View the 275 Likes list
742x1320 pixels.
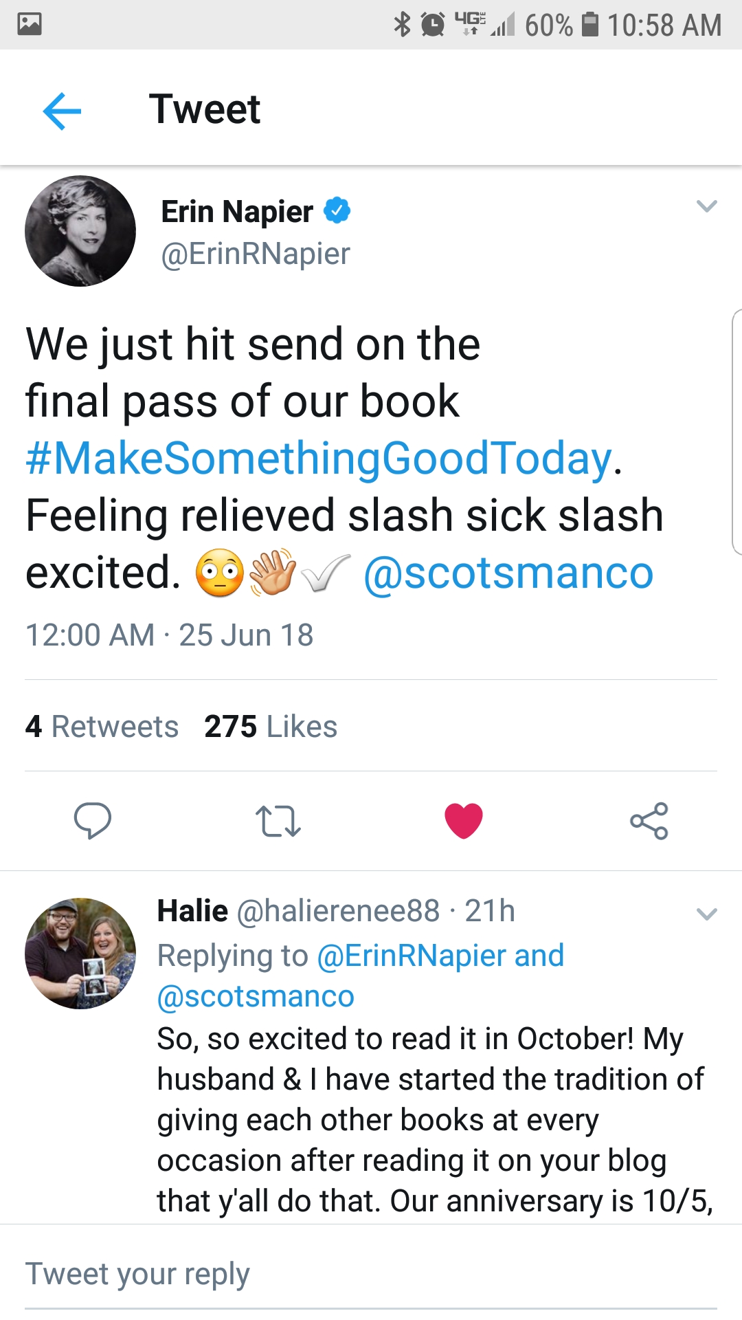pyautogui.click(x=271, y=727)
